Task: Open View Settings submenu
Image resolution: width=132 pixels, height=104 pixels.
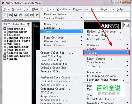Action: [x=61, y=18]
